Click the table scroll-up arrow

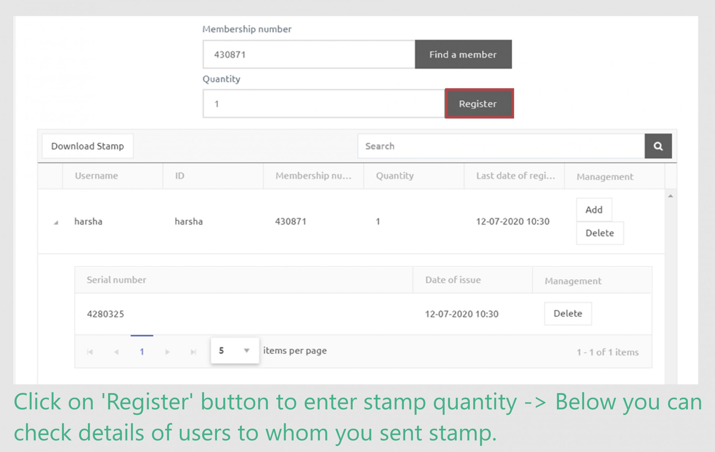click(671, 196)
